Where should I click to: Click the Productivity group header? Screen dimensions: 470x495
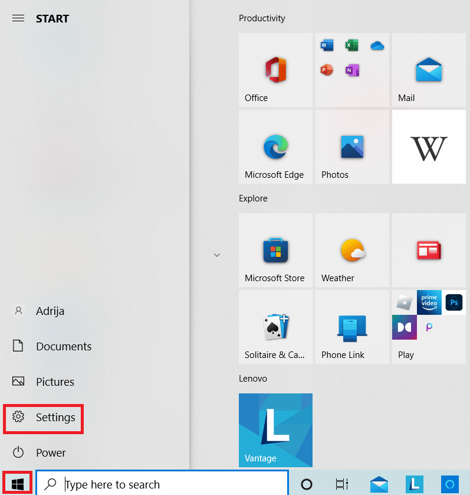click(262, 18)
